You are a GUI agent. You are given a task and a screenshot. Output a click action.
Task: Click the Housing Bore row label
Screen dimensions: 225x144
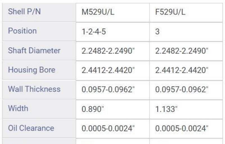point(31,70)
